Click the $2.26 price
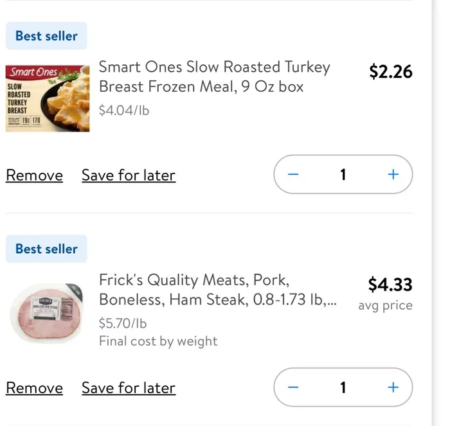Image resolution: width=450 pixels, height=426 pixels. [x=391, y=71]
